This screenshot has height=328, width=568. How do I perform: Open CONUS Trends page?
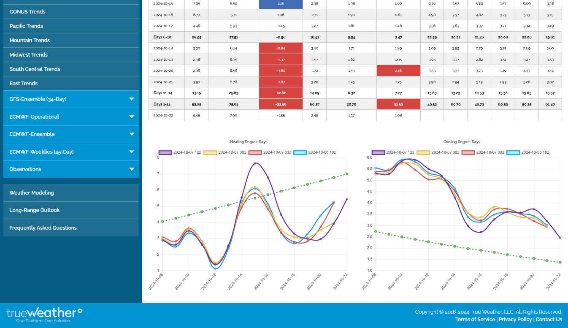pos(27,12)
